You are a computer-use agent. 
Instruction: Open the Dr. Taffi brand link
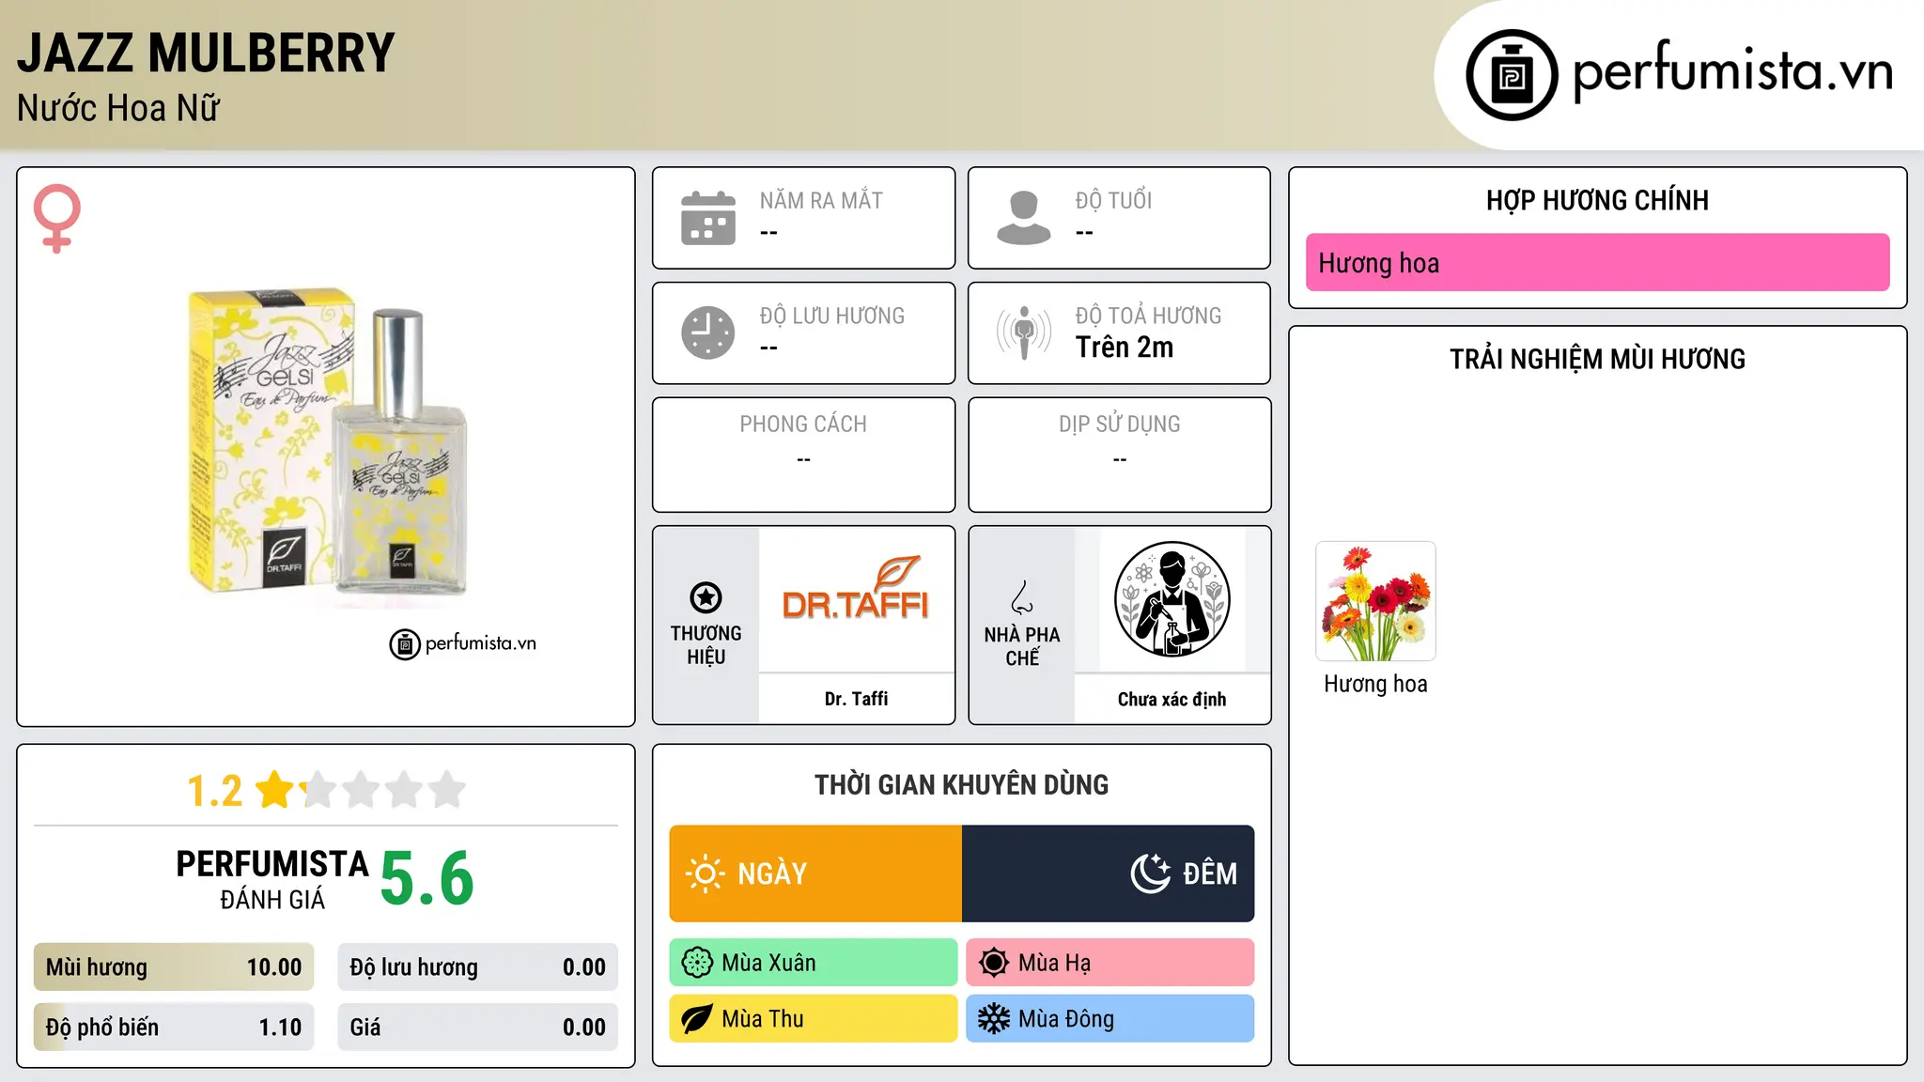856,699
